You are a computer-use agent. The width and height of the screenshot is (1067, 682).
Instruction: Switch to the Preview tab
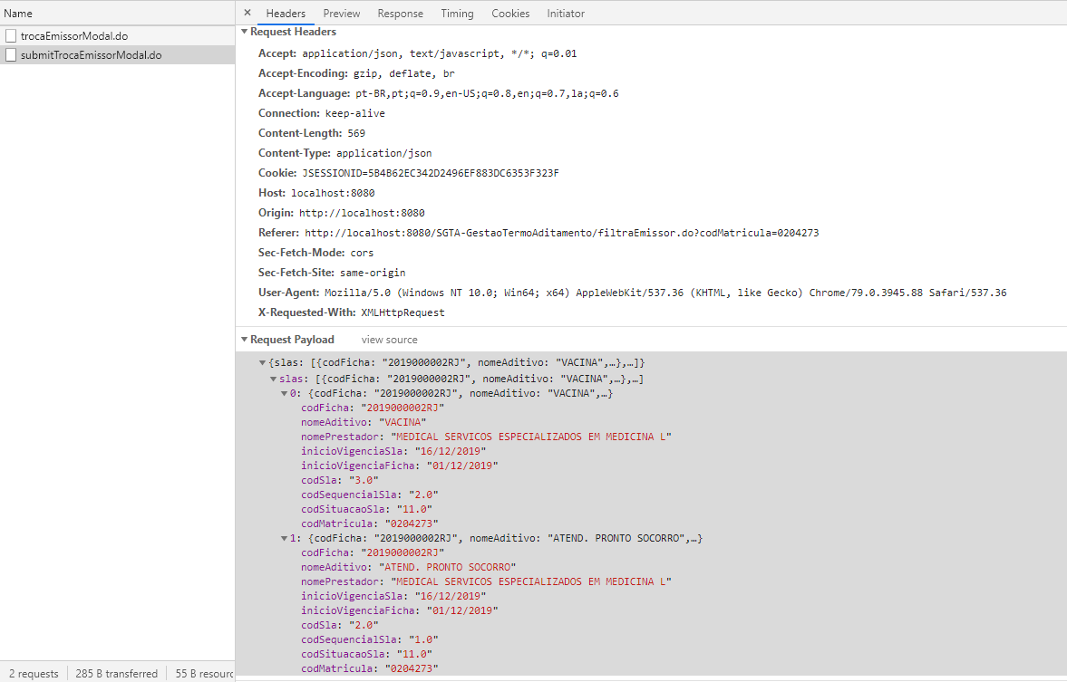click(x=342, y=14)
